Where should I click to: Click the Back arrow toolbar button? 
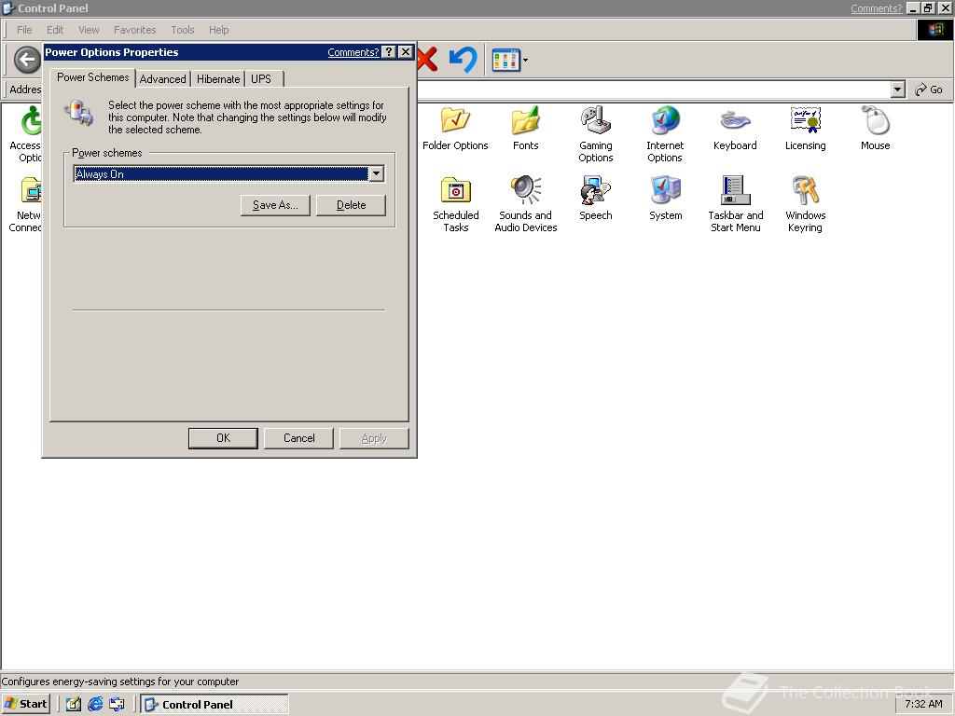[x=27, y=60]
